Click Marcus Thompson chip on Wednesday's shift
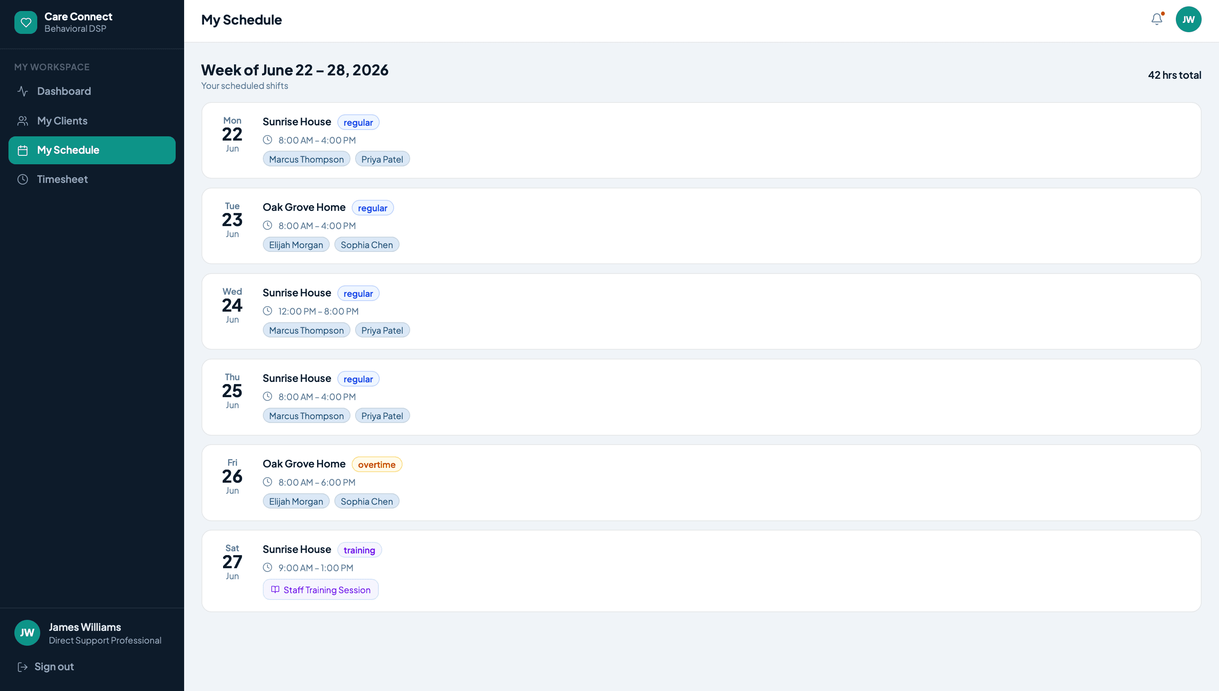 [306, 330]
